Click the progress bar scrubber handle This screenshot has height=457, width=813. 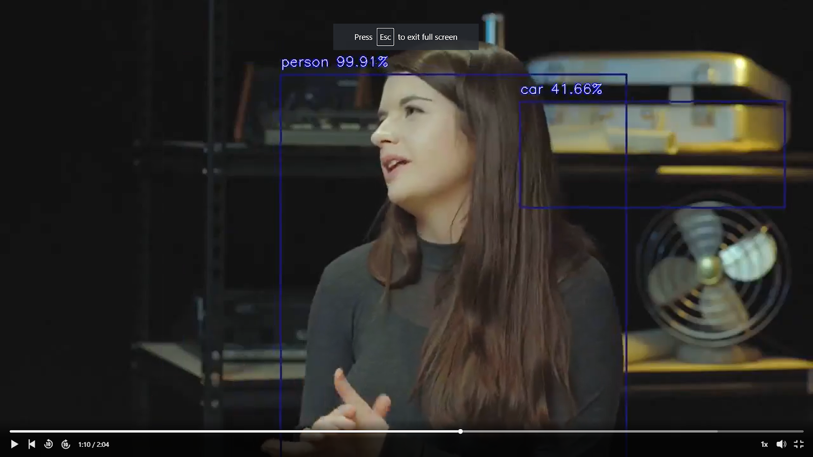coord(460,432)
